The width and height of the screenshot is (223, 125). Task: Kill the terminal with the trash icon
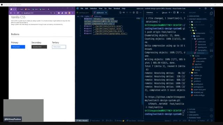(178, 12)
